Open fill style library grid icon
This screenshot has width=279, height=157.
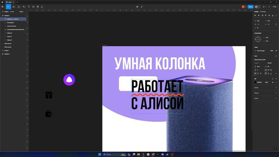(x=272, y=78)
